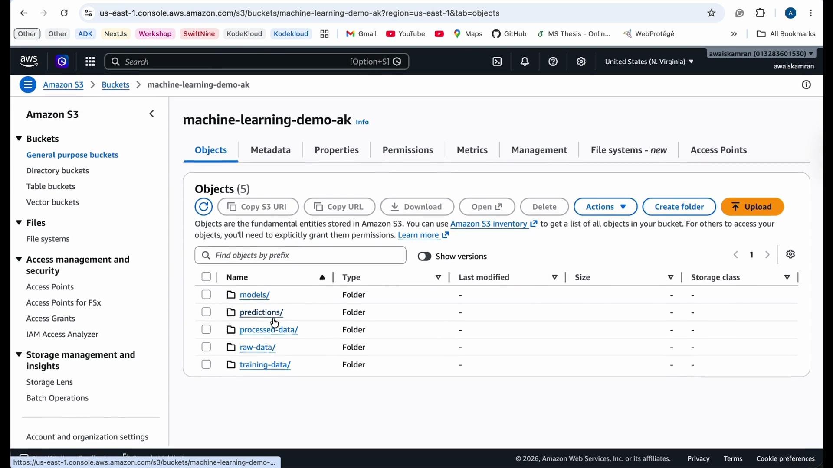Open the Chrome profile avatar
Screen dimensions: 833x468
[x=791, y=13]
